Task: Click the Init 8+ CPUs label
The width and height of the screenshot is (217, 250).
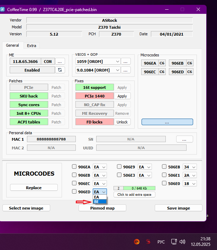Action: 29,113
